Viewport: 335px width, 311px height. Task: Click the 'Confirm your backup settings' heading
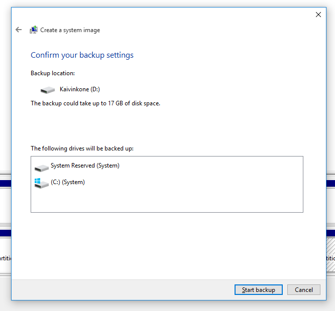[x=82, y=55]
